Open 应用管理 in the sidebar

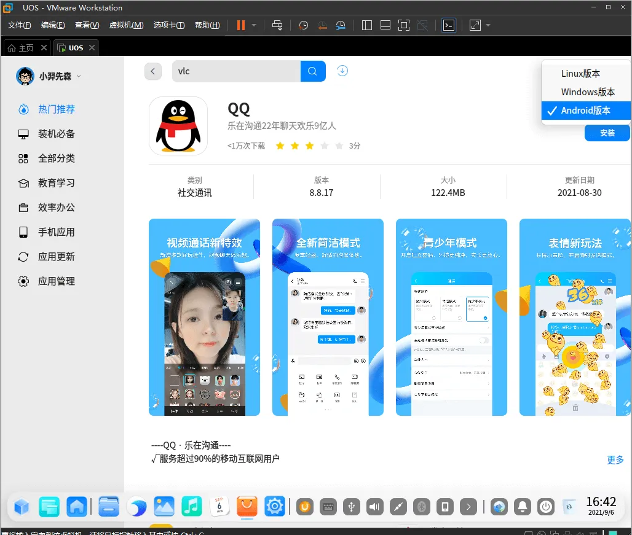click(x=46, y=281)
